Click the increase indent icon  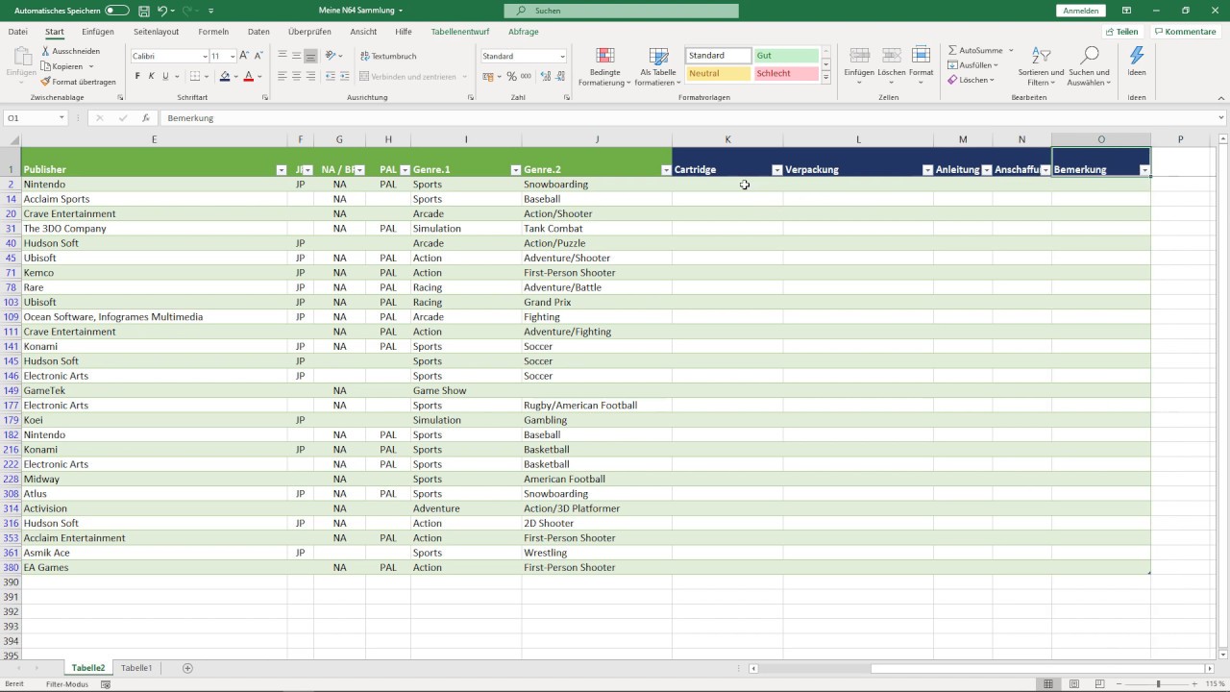click(x=344, y=76)
